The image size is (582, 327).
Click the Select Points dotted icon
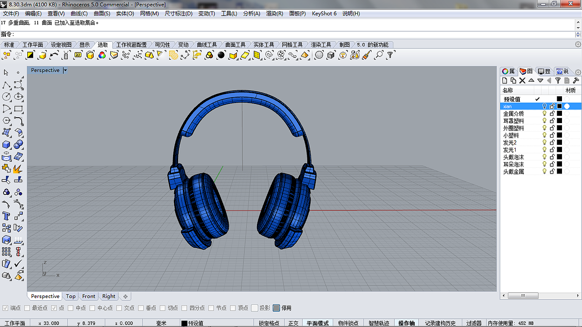pyautogui.click(x=126, y=55)
